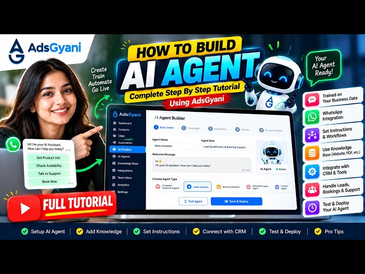365x274 pixels.
Task: Click the Pro Tips checkmark
Action: pyautogui.click(x=318, y=231)
